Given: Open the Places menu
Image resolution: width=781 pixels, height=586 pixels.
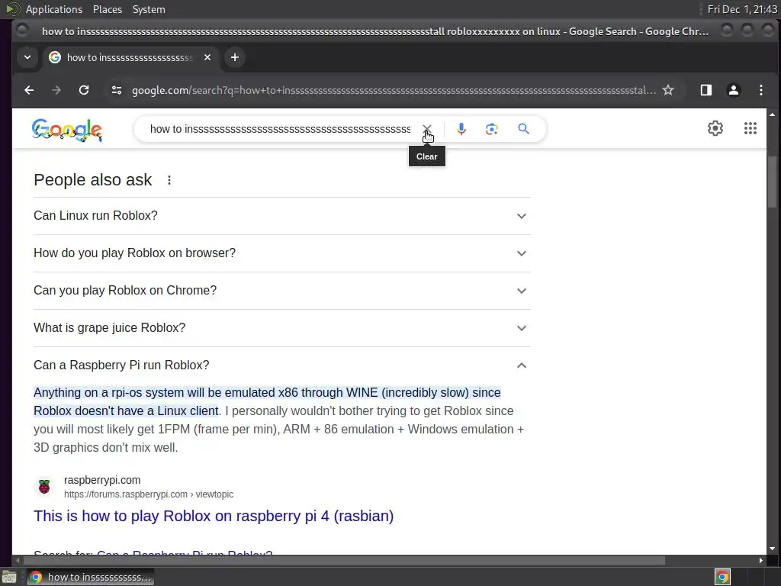Looking at the screenshot, I should click(x=107, y=9).
